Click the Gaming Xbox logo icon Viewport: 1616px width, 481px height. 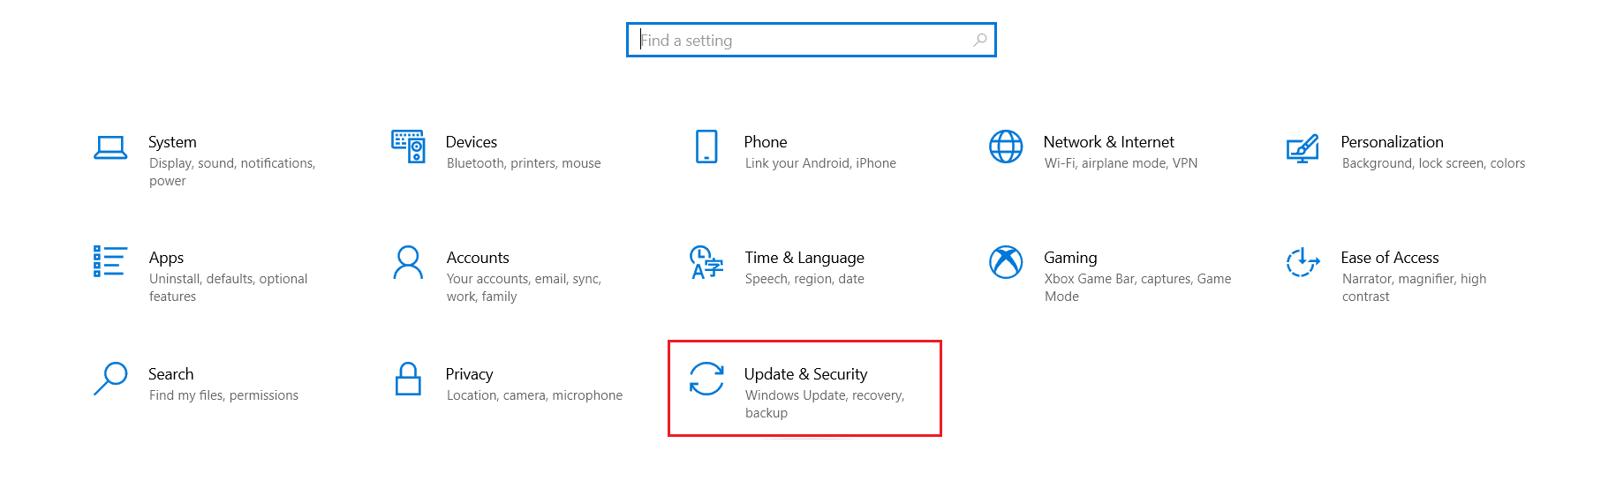pyautogui.click(x=1006, y=262)
